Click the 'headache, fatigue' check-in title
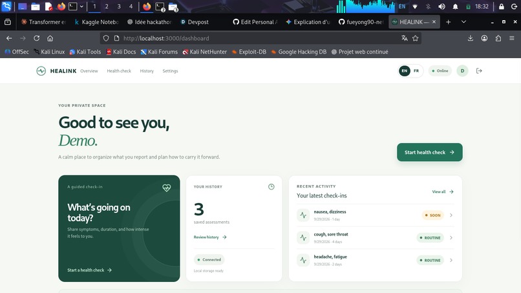The width and height of the screenshot is (521, 293). [330, 257]
